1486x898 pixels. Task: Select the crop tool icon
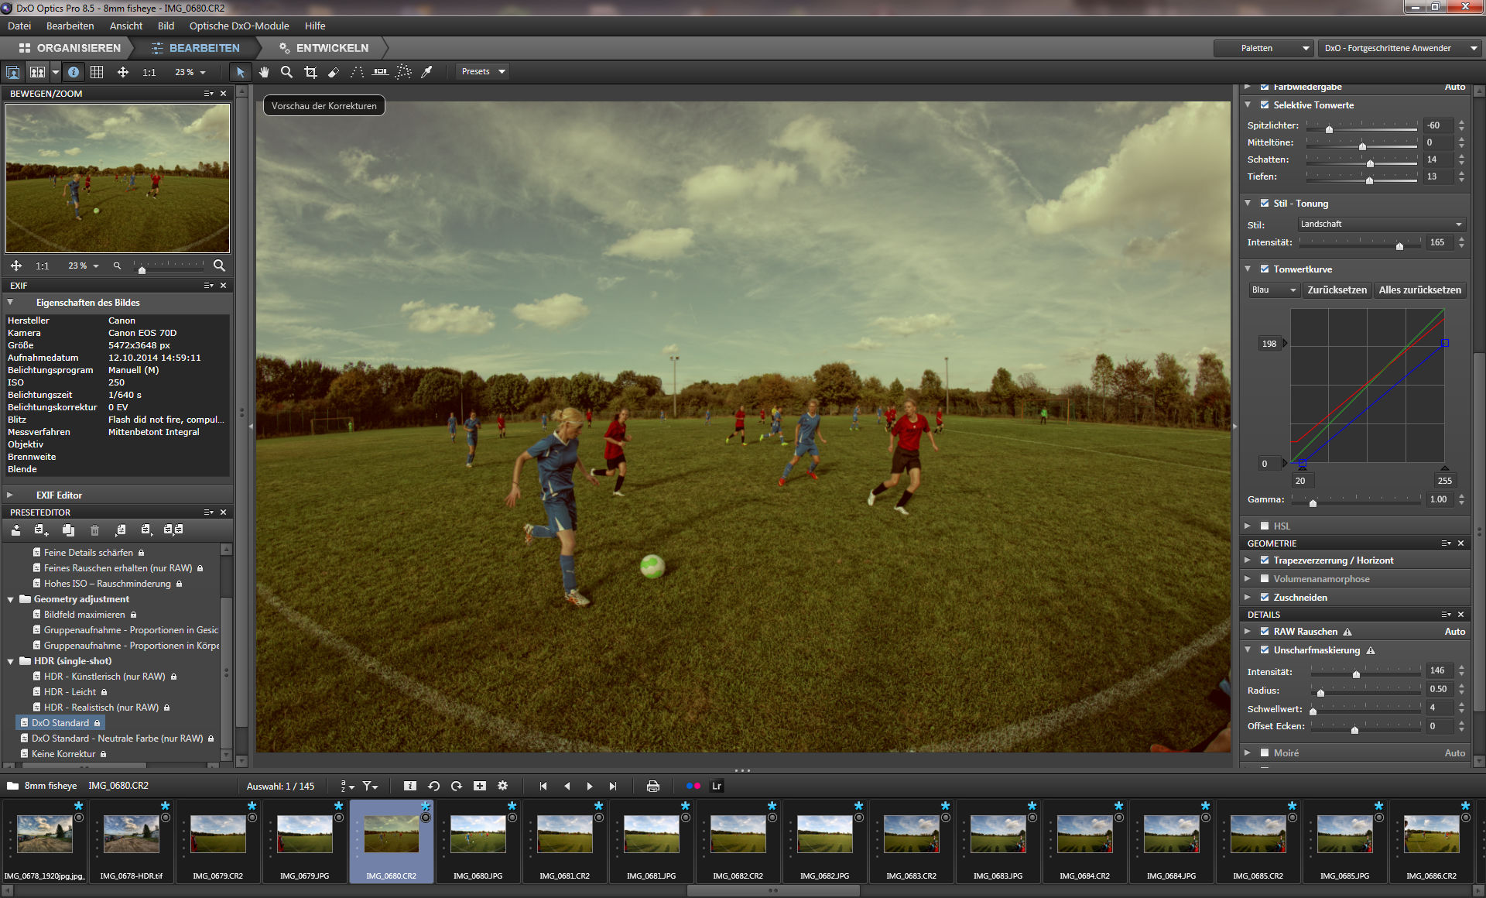(x=310, y=72)
